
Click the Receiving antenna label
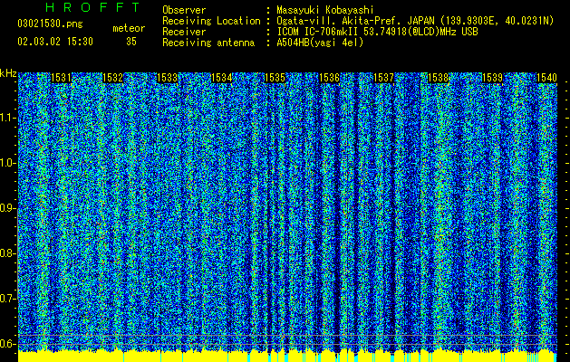tap(208, 43)
